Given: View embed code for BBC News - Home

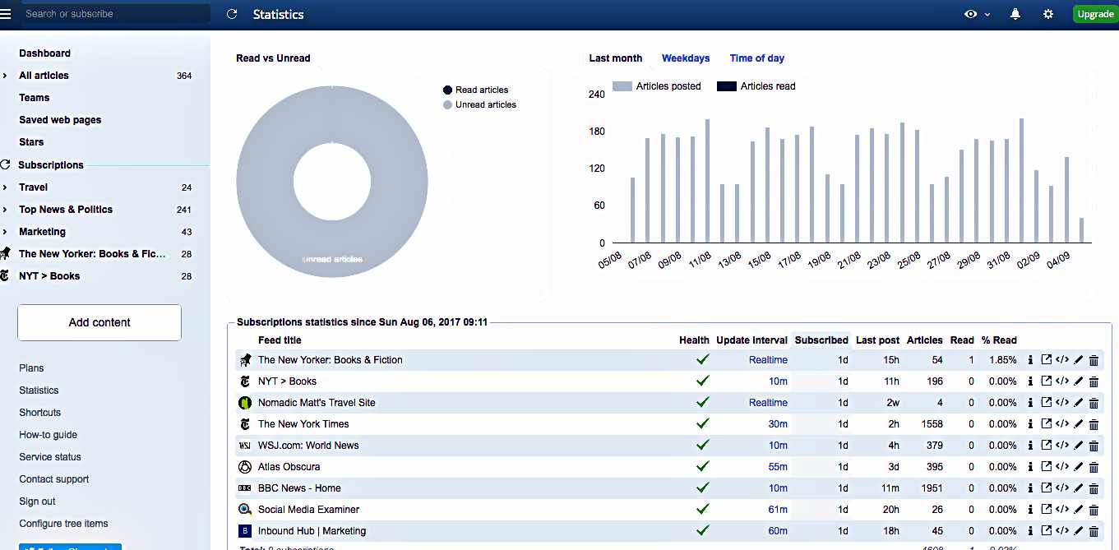Looking at the screenshot, I should tap(1062, 488).
